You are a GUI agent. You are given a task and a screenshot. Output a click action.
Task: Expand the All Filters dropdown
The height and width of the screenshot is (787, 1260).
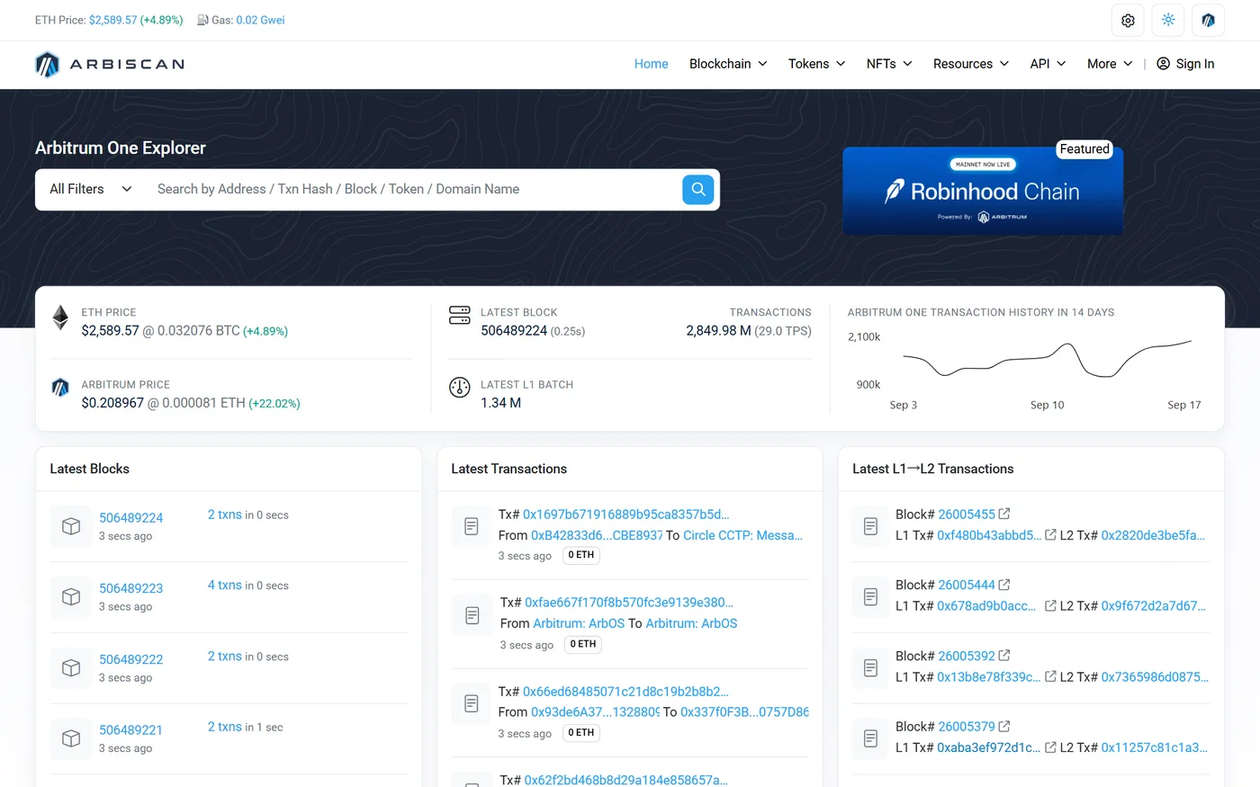pyautogui.click(x=91, y=189)
